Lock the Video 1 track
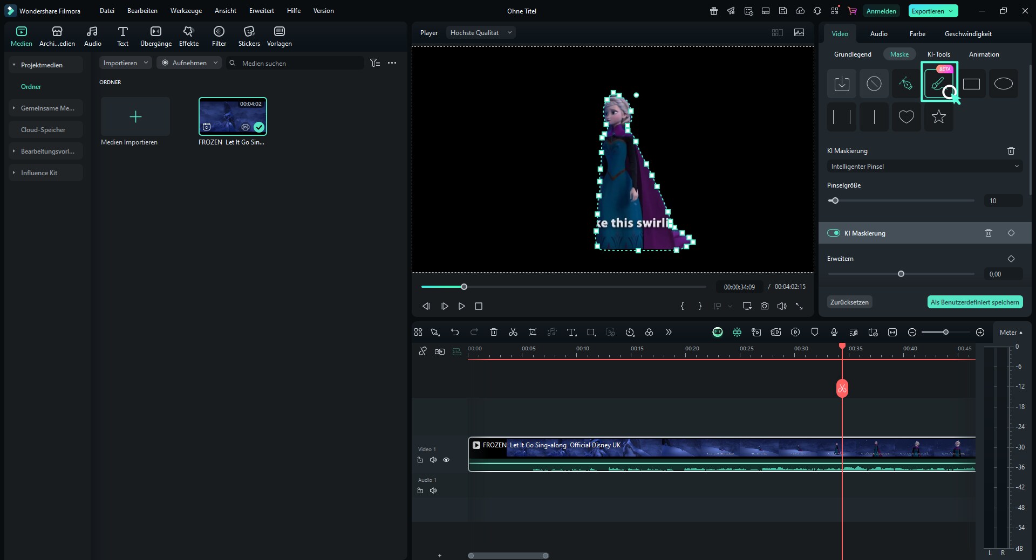This screenshot has height=560, width=1036. click(x=420, y=460)
